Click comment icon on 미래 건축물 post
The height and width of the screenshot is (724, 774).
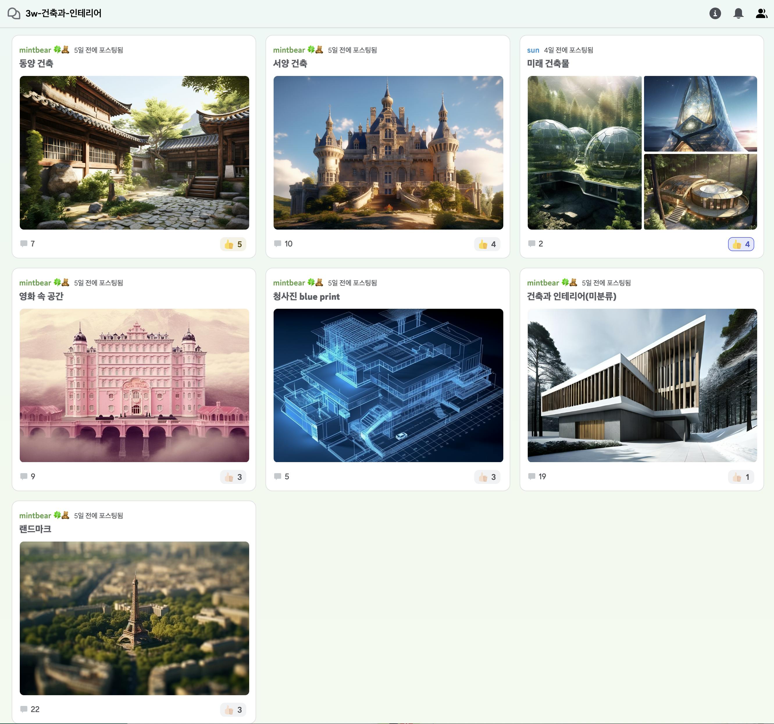tap(532, 244)
